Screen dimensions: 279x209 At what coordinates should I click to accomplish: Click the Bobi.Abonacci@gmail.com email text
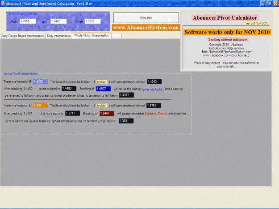[226, 48]
